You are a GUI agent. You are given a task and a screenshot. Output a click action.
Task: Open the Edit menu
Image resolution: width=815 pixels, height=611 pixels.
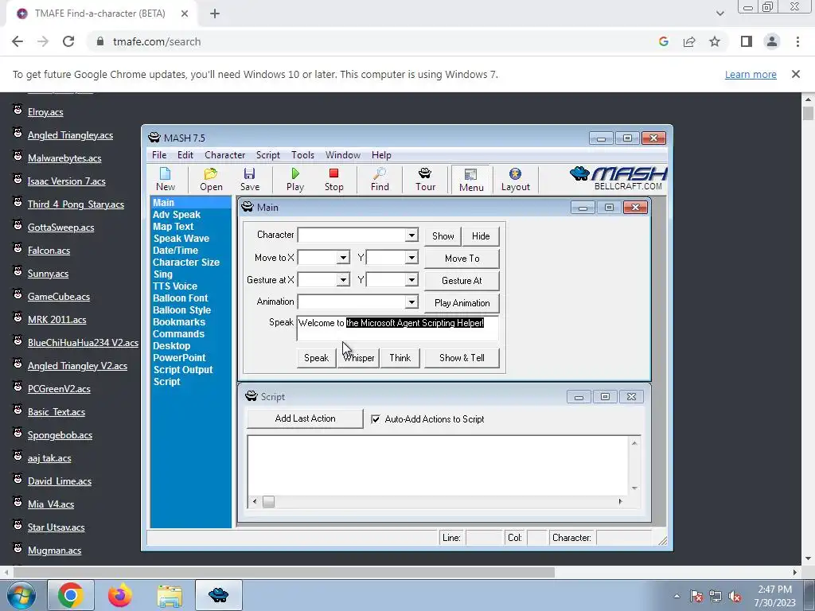click(x=185, y=155)
